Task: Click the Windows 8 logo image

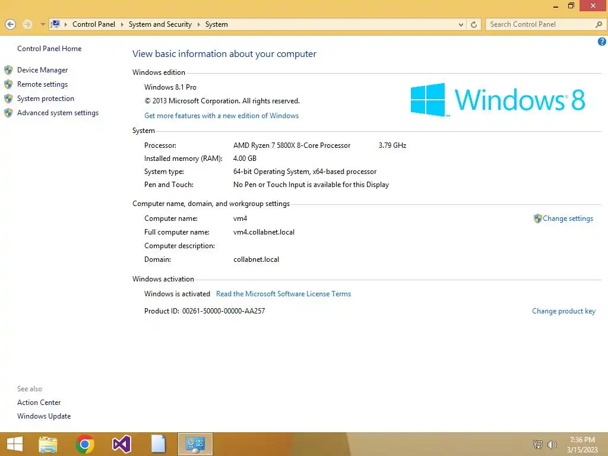Action: [498, 100]
